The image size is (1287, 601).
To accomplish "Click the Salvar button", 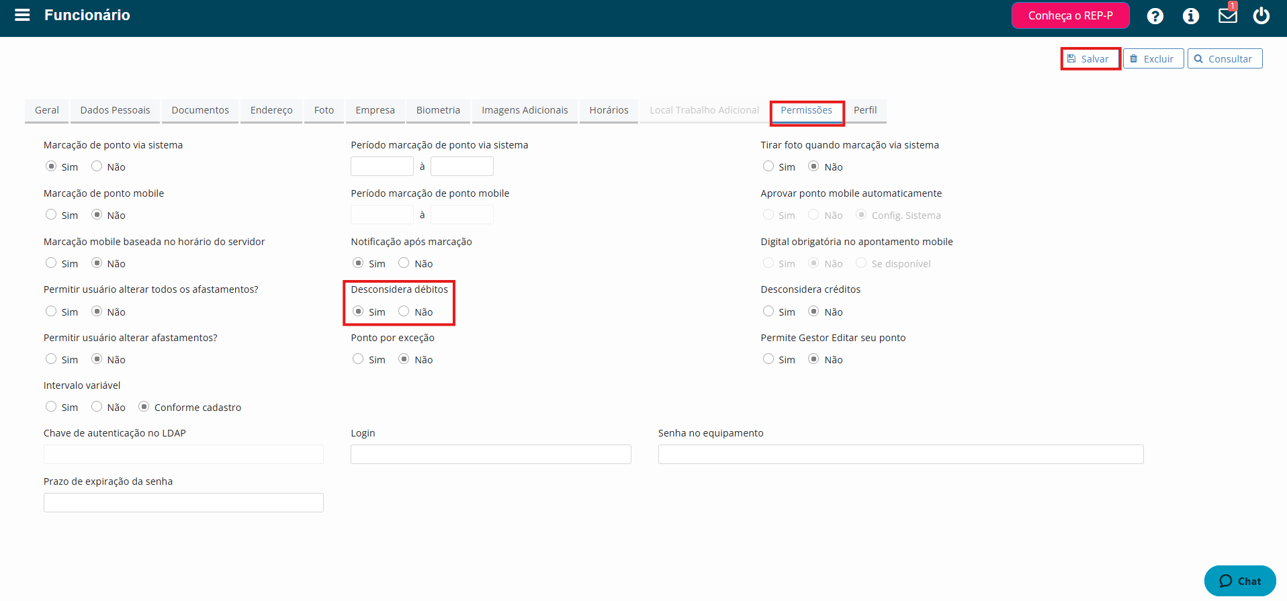I will 1089,58.
